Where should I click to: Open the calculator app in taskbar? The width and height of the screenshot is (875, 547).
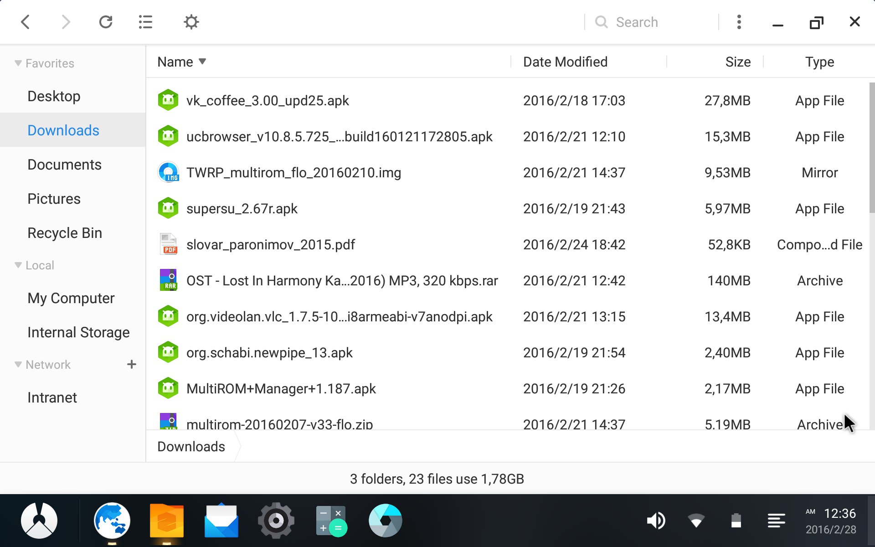(x=331, y=521)
